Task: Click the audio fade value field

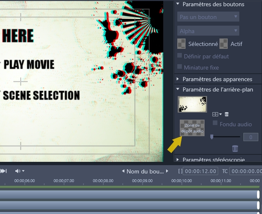Action: click(251, 137)
